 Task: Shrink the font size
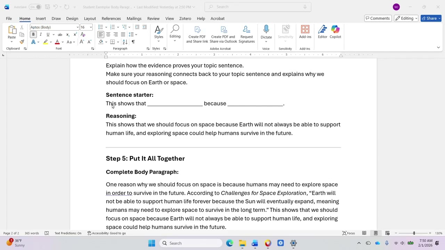[89, 42]
